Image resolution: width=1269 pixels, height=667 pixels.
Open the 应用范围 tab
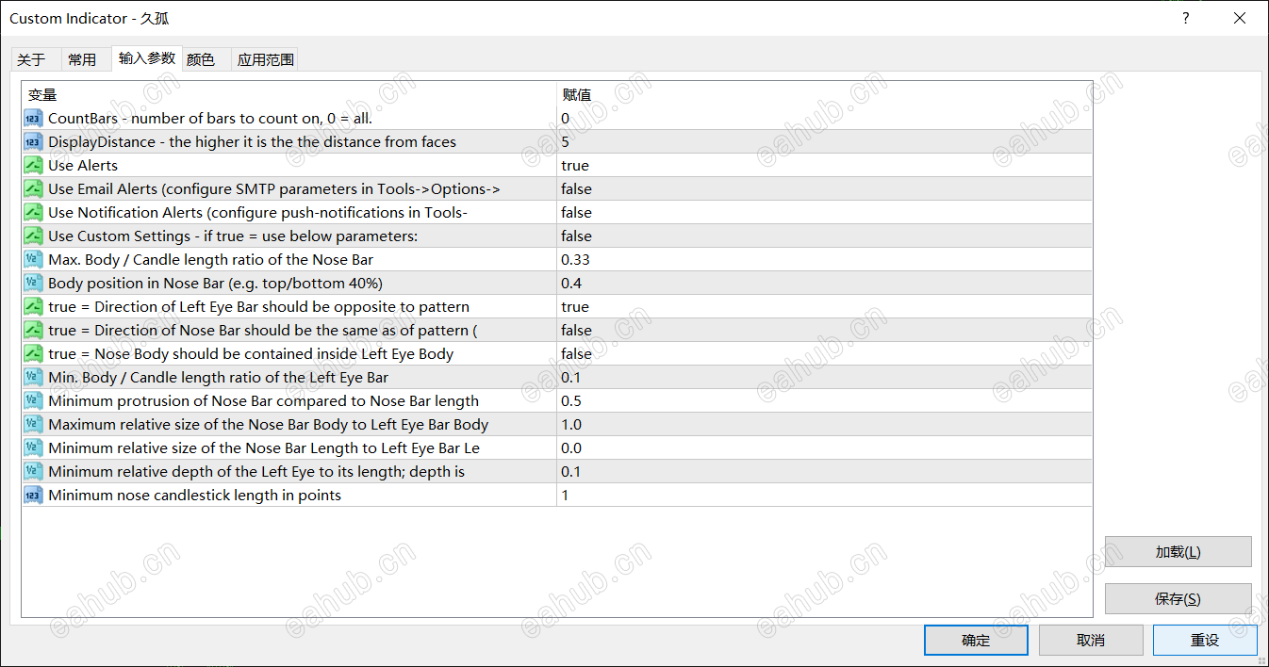(266, 59)
